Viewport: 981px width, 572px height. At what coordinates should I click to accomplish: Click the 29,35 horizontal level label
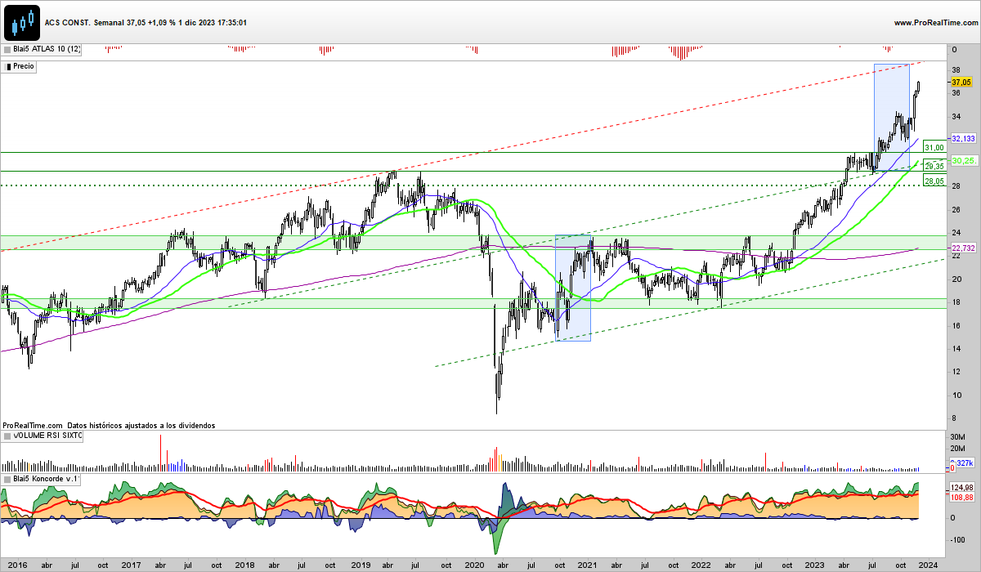click(x=934, y=166)
